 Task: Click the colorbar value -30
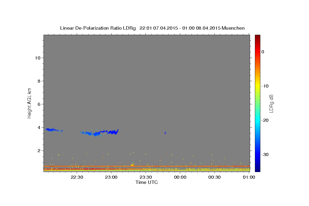click(x=265, y=154)
